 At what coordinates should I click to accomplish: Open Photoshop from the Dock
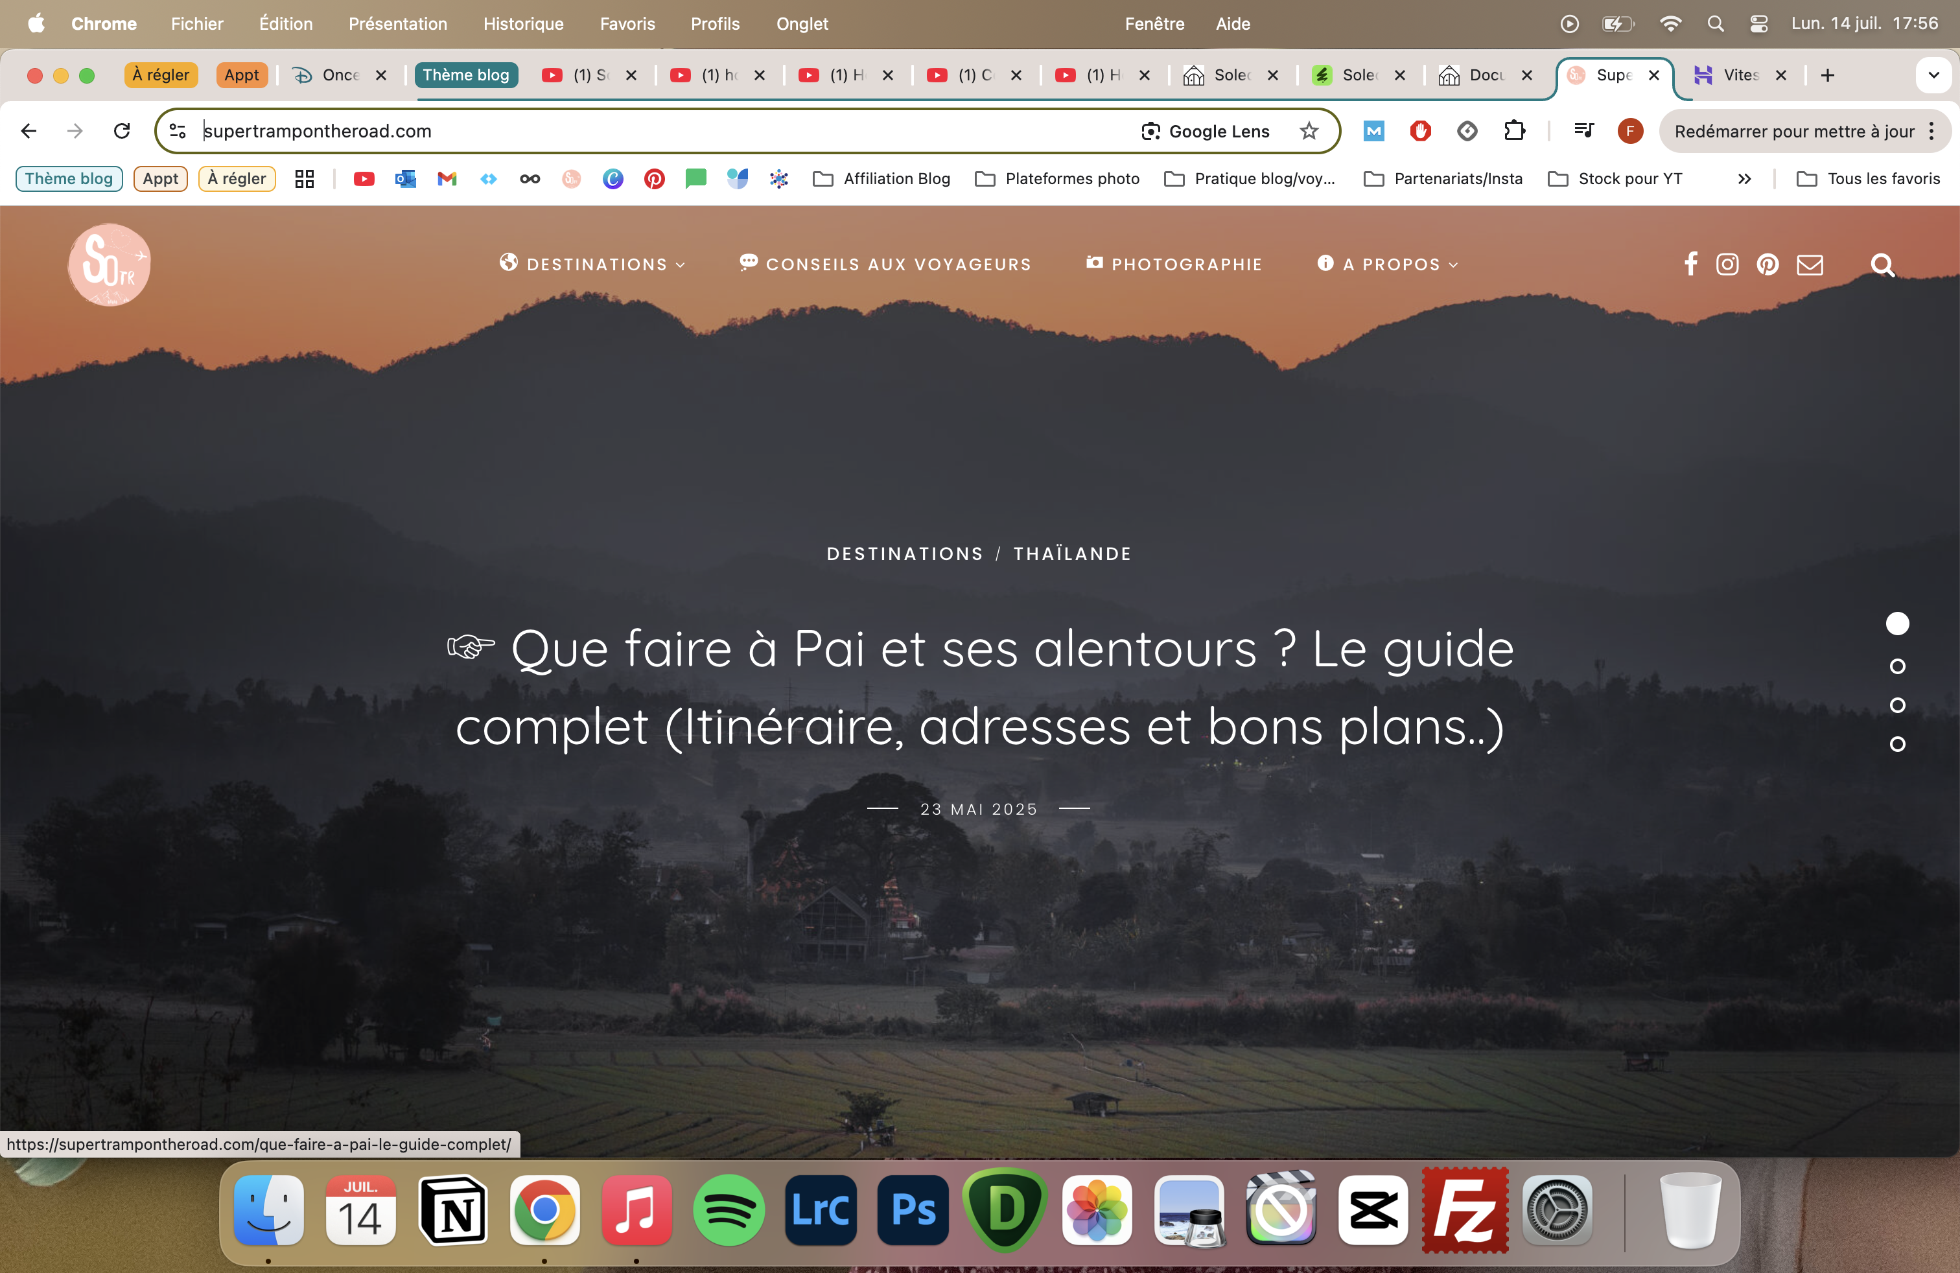click(913, 1209)
